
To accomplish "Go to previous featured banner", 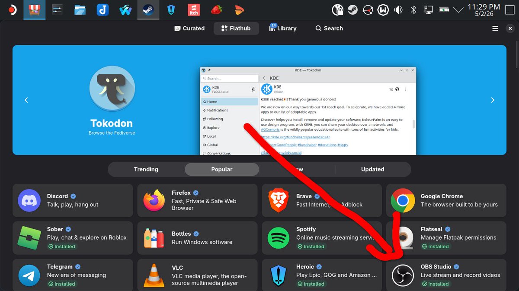I will click(26, 100).
